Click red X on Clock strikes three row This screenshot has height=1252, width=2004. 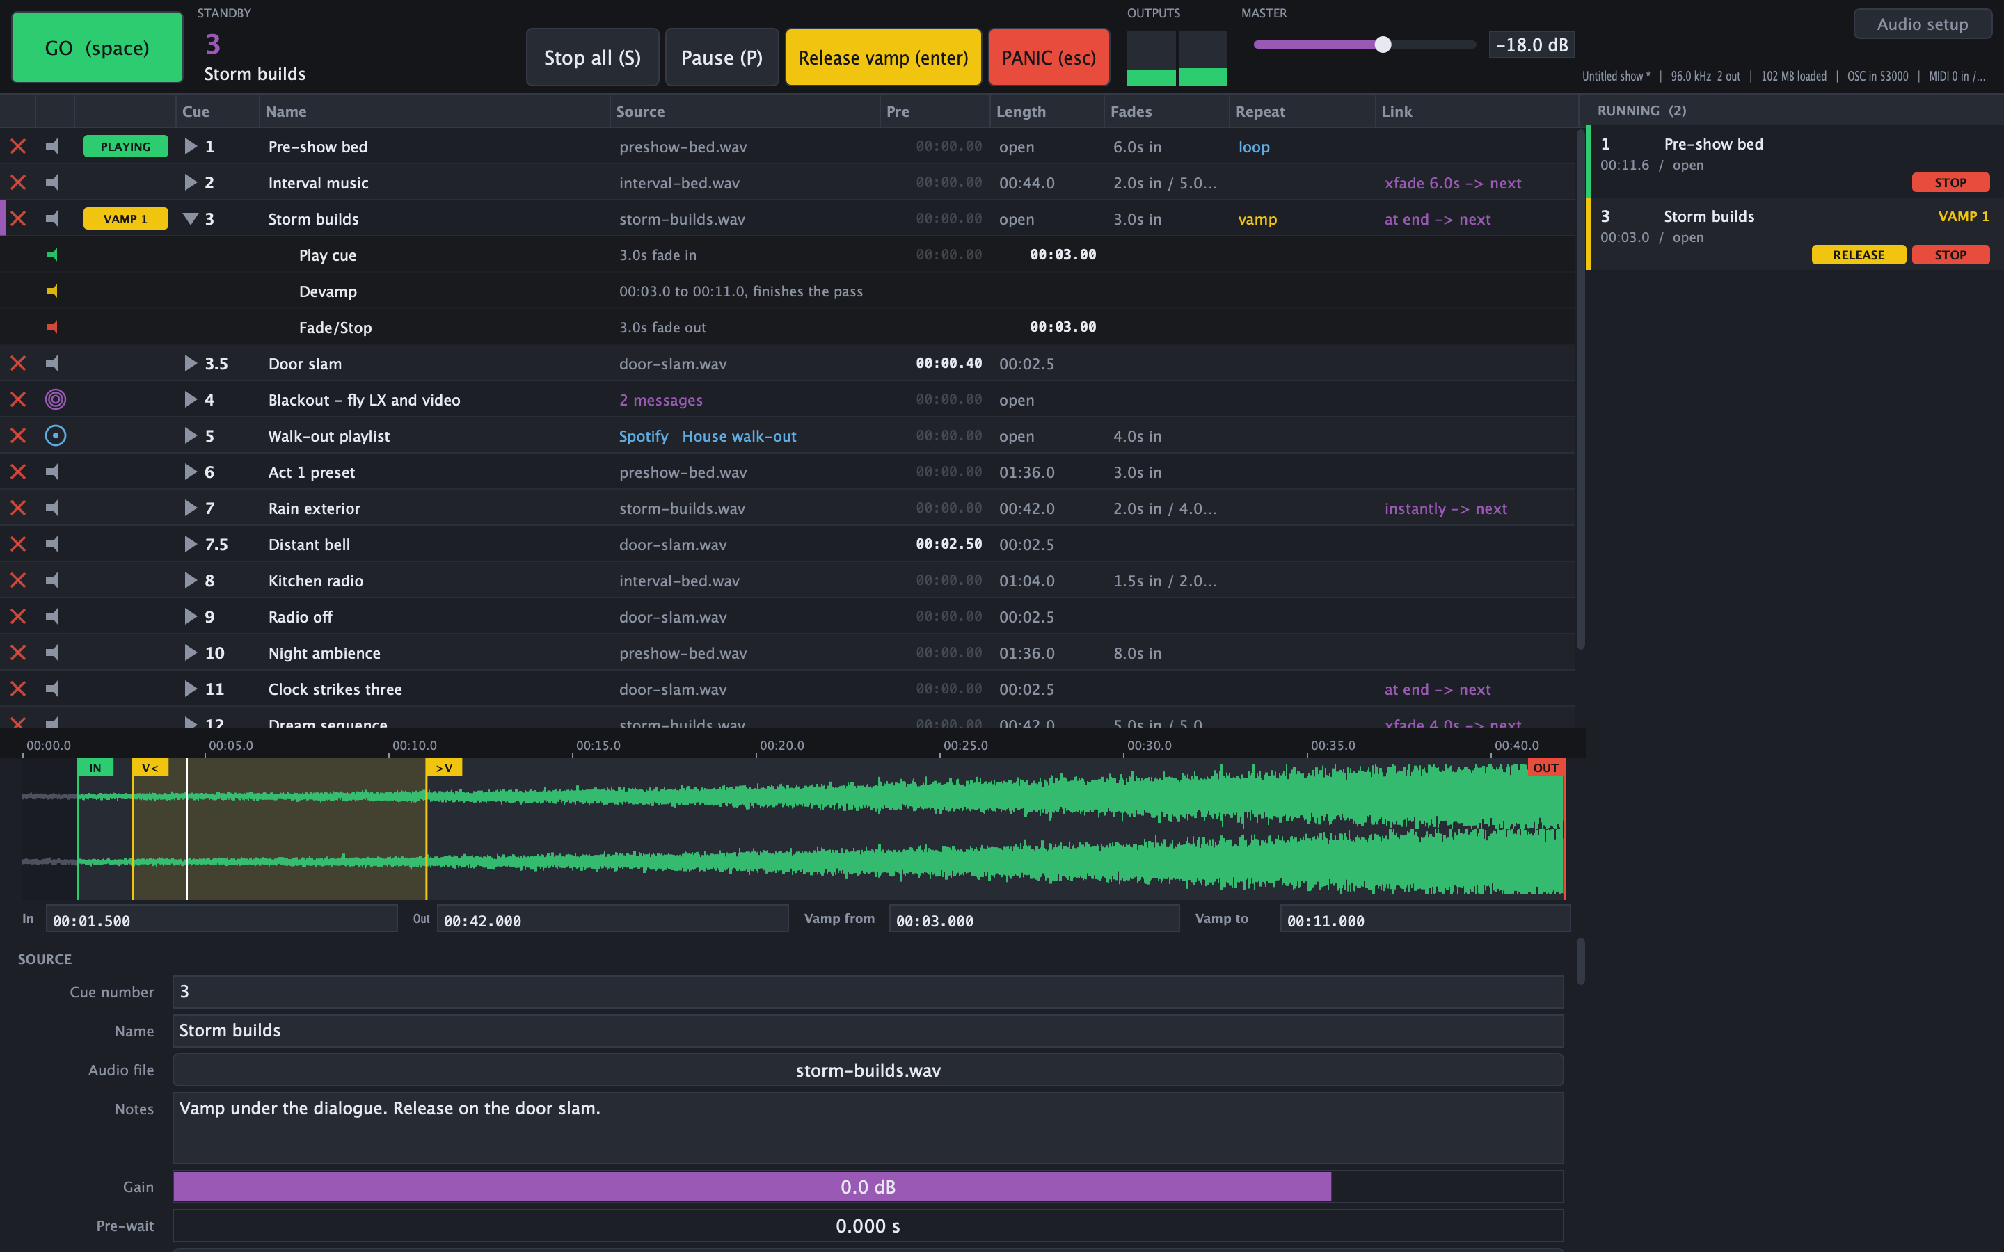pos(18,689)
